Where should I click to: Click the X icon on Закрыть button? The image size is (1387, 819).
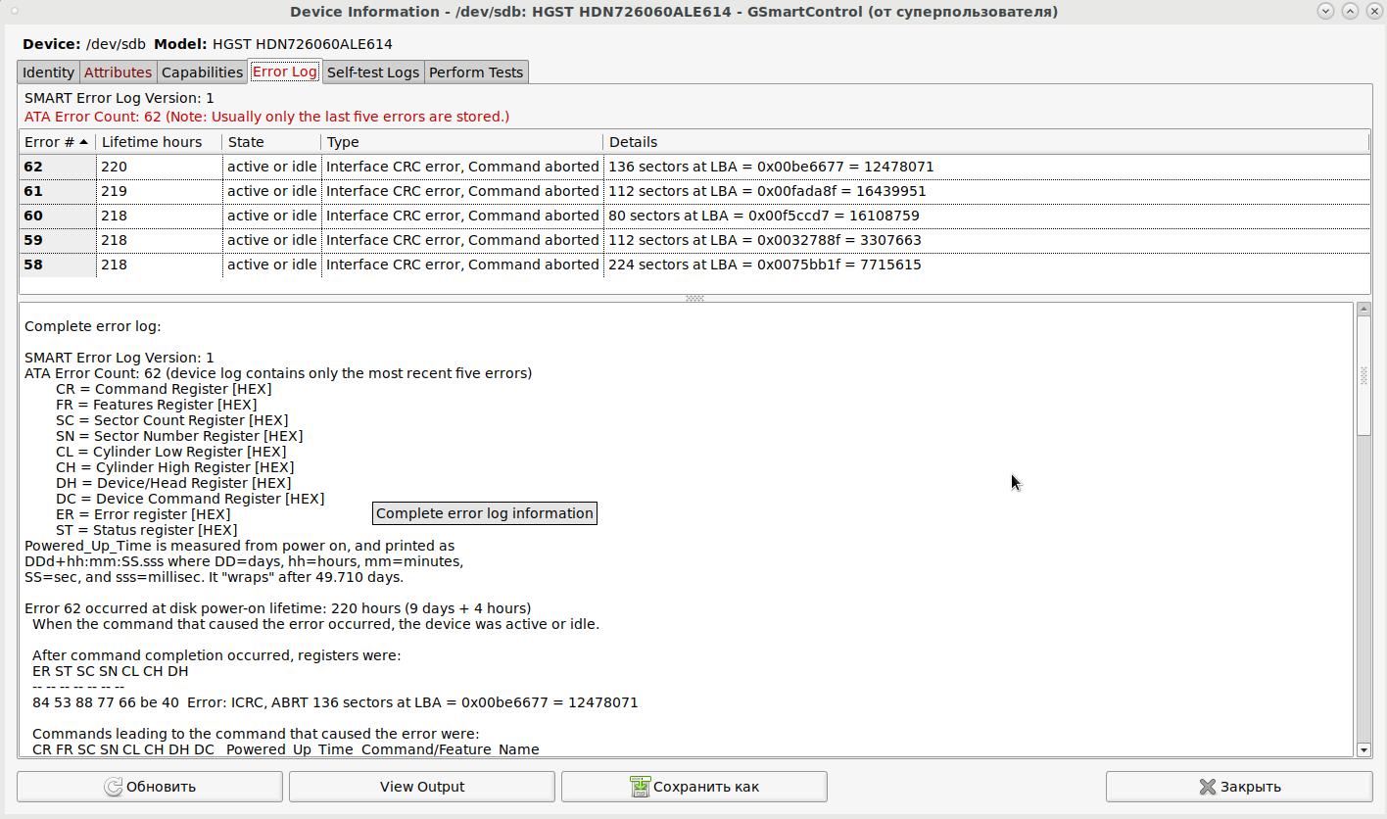tap(1207, 787)
